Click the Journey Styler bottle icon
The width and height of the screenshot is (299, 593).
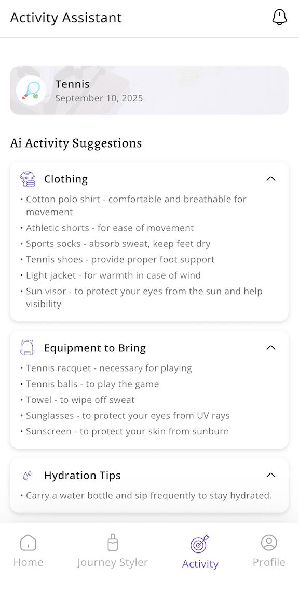[112, 542]
